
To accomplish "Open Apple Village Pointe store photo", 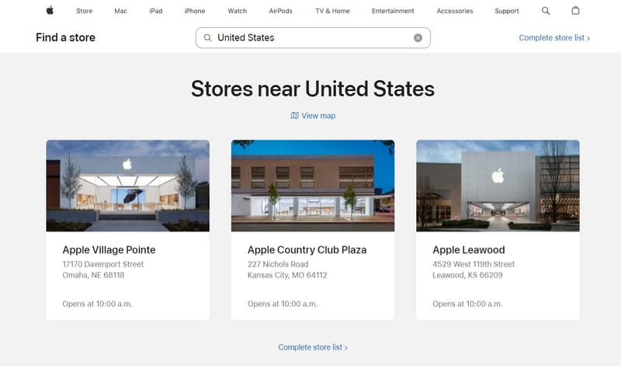I will (x=127, y=186).
